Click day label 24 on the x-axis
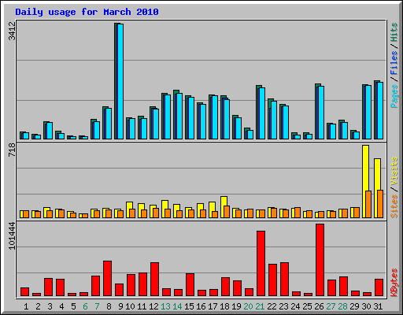 295,306
